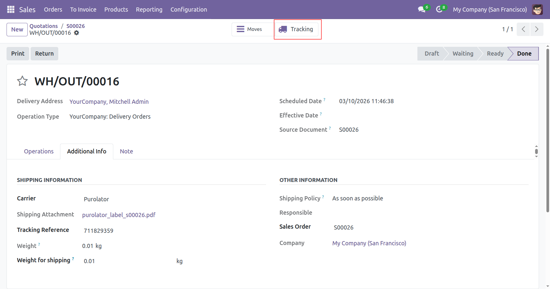Open the company switcher My Company (San Francisco)

click(490, 10)
